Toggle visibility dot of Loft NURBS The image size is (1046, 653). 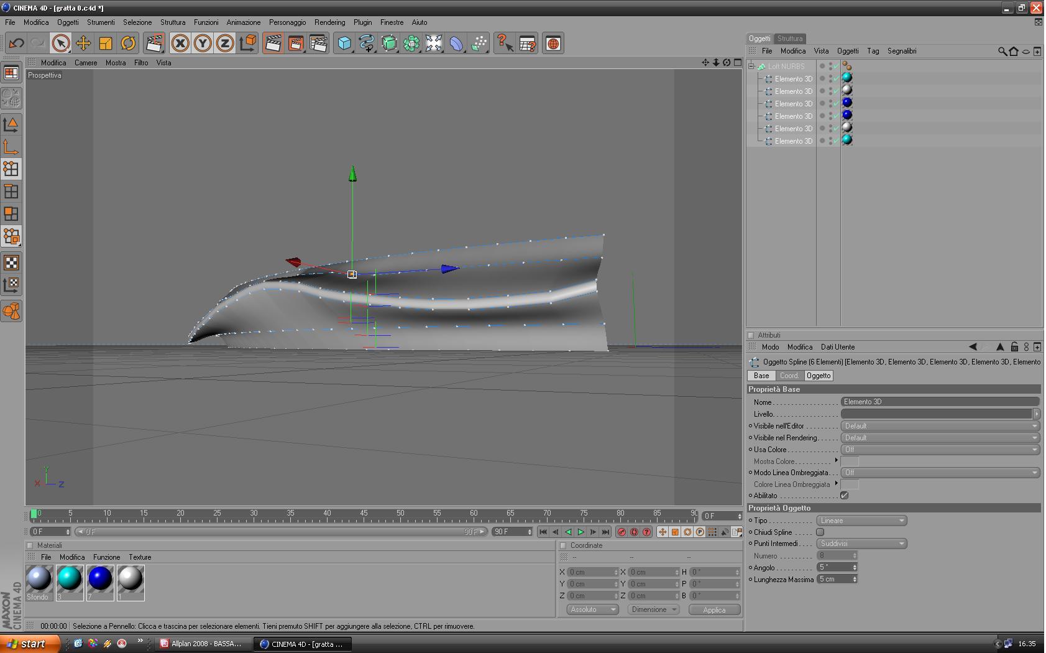[822, 65]
